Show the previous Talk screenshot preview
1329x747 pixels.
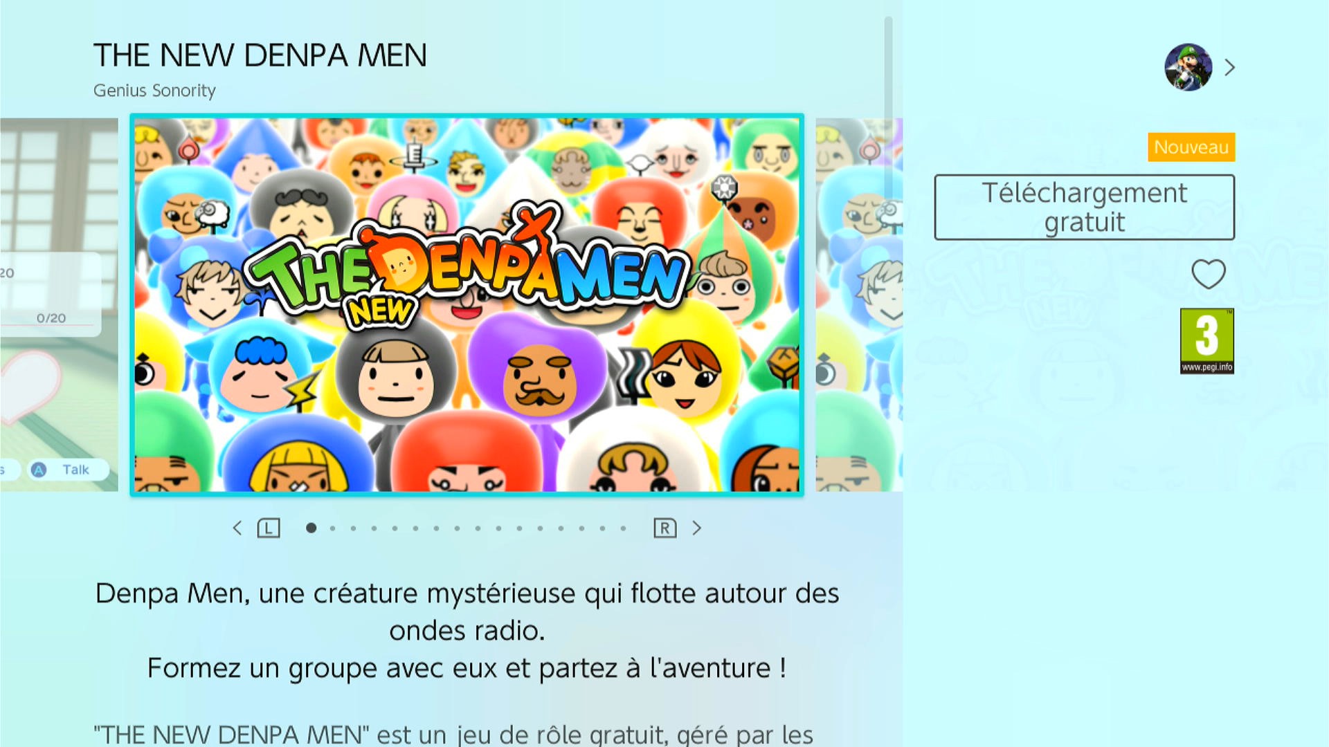coord(59,305)
